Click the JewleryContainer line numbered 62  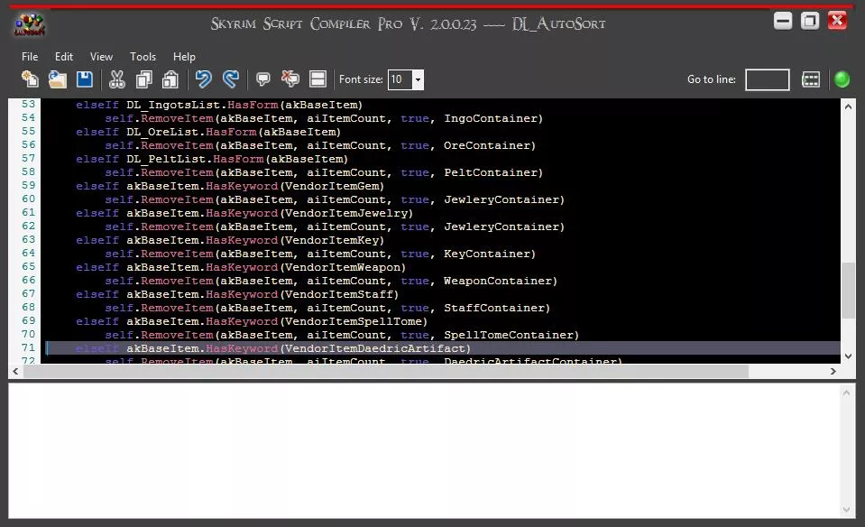pyautogui.click(x=335, y=227)
